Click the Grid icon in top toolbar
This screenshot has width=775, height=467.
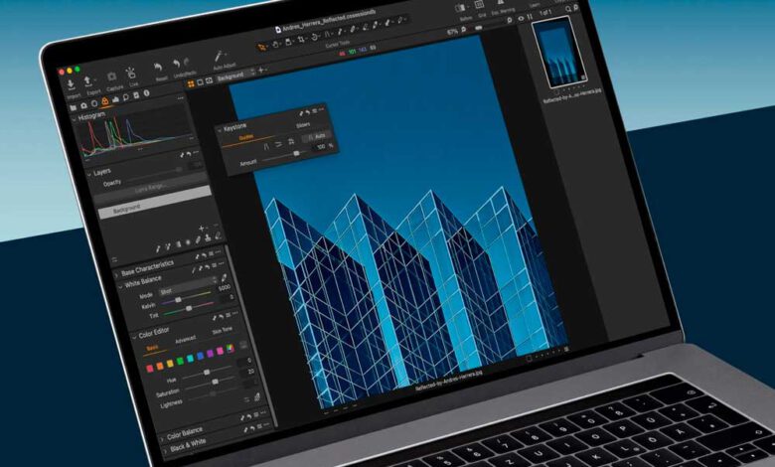tap(479, 4)
